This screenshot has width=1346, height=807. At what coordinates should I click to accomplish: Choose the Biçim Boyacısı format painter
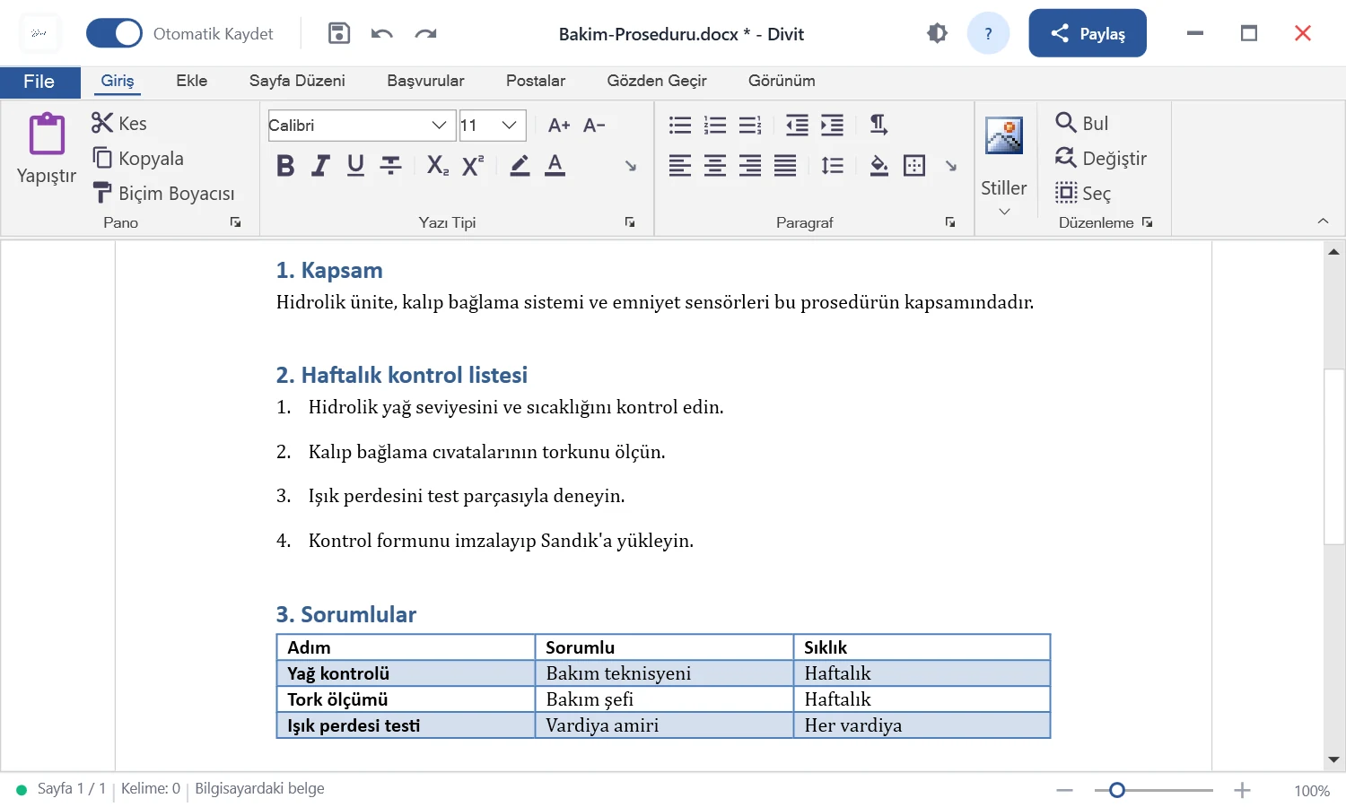[163, 194]
